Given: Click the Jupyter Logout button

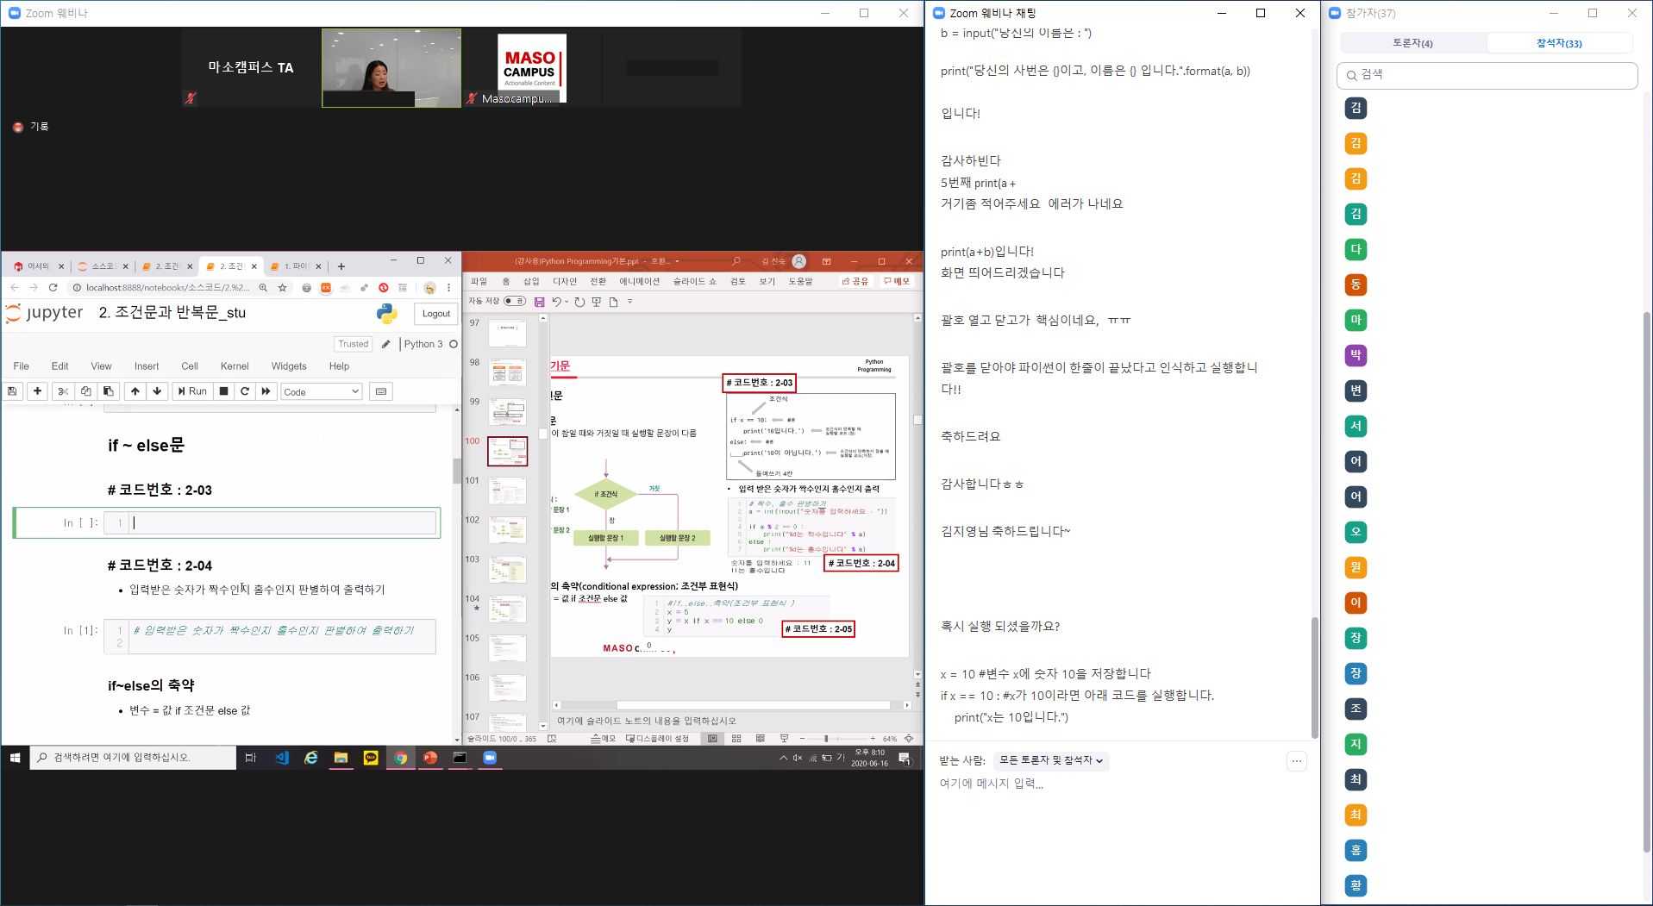Looking at the screenshot, I should pyautogui.click(x=435, y=314).
